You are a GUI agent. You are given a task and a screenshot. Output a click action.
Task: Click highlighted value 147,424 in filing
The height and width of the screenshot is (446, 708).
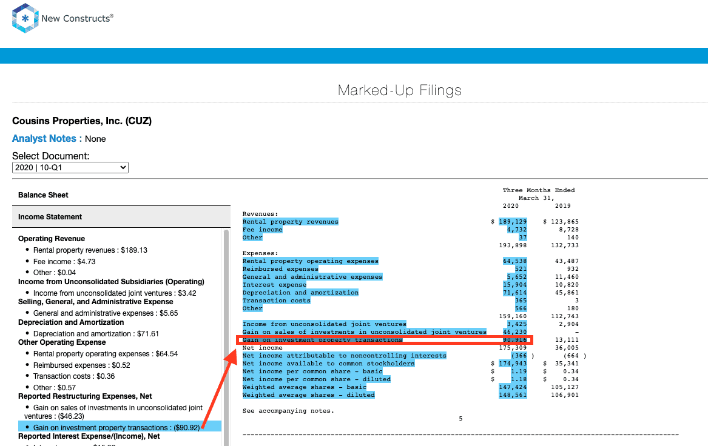pyautogui.click(x=513, y=387)
